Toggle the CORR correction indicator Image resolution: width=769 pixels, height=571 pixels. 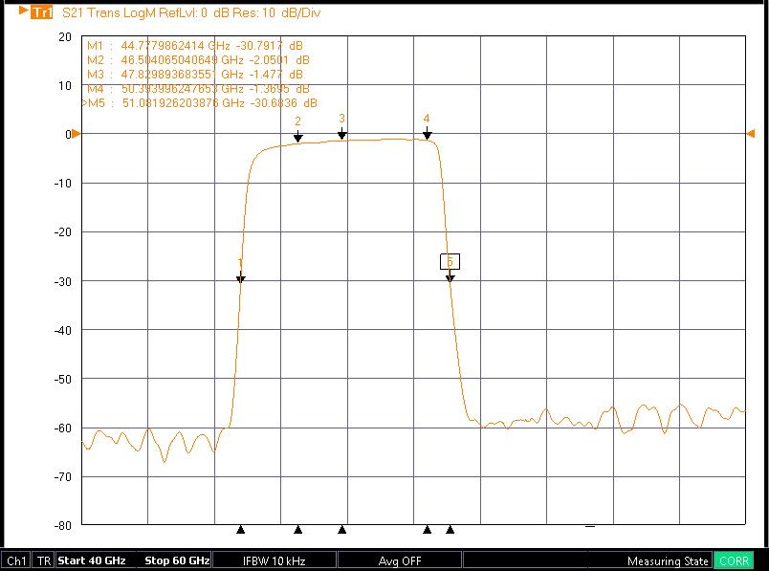[734, 560]
